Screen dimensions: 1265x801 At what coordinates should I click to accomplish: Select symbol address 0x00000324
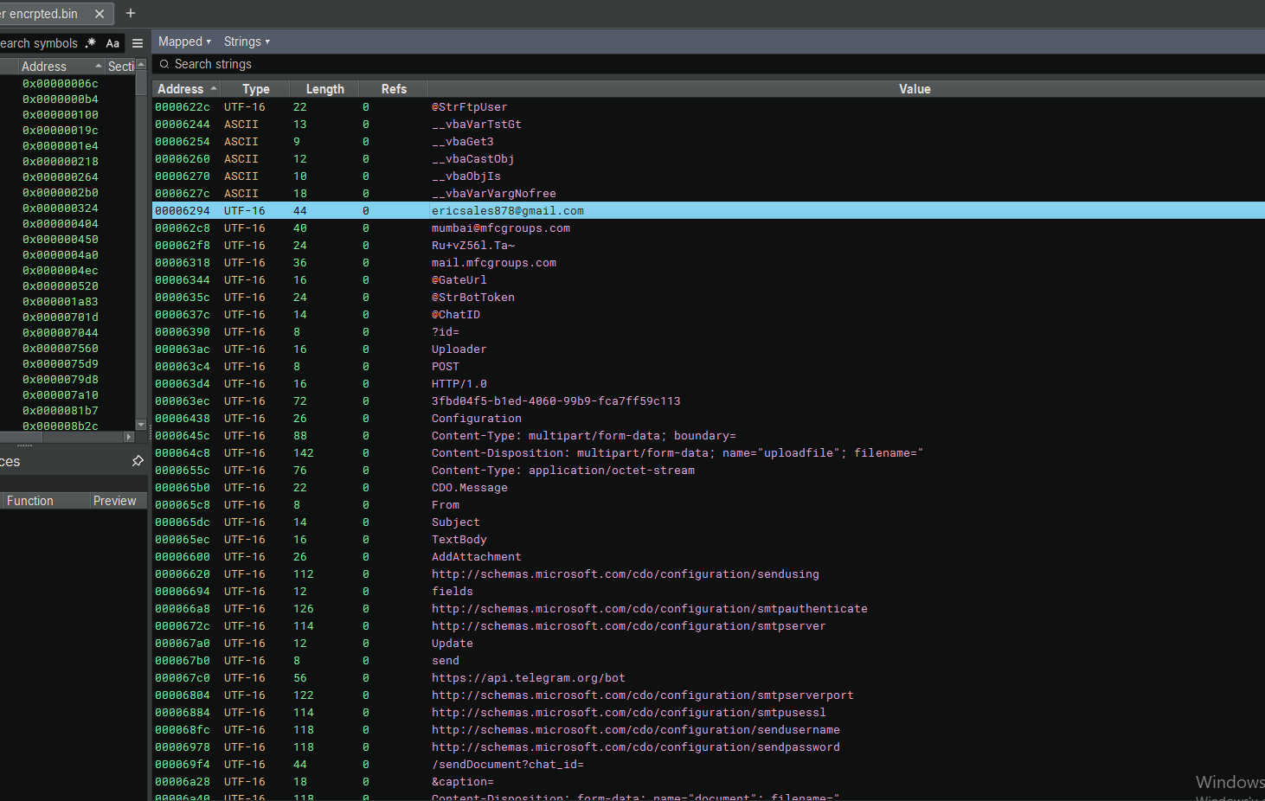pyautogui.click(x=61, y=208)
